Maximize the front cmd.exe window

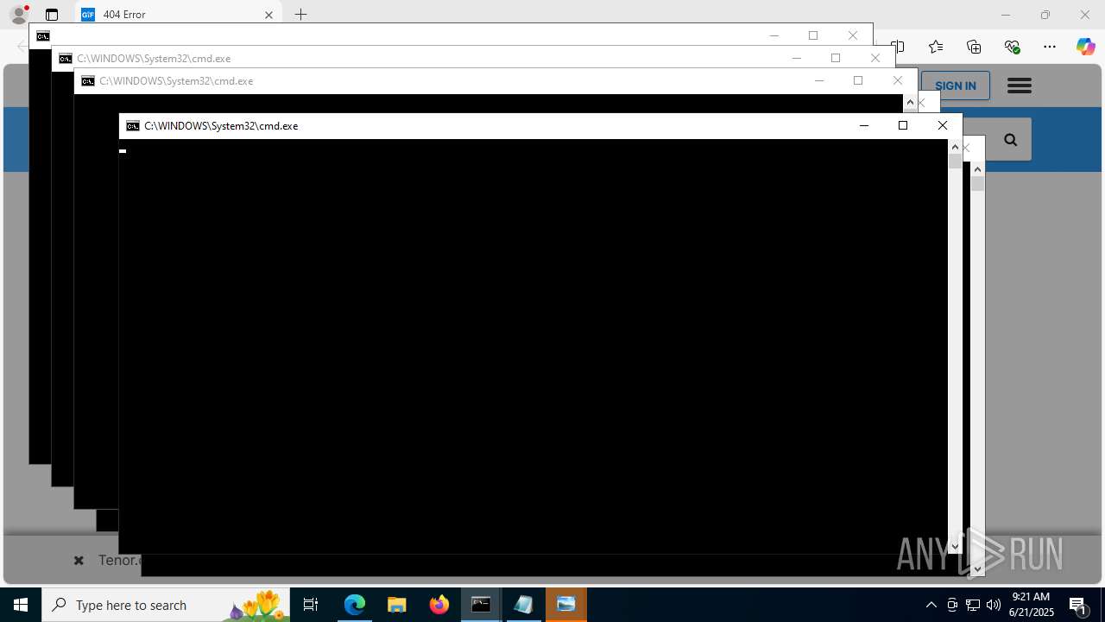[903, 126]
